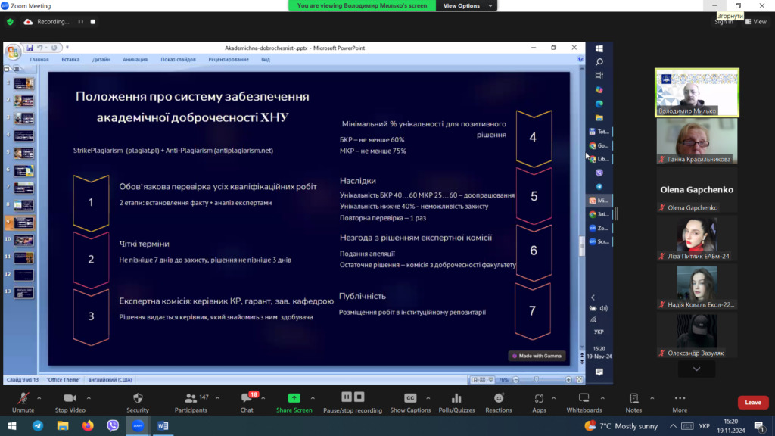
Task: Enable Show Captions
Action: click(410, 398)
